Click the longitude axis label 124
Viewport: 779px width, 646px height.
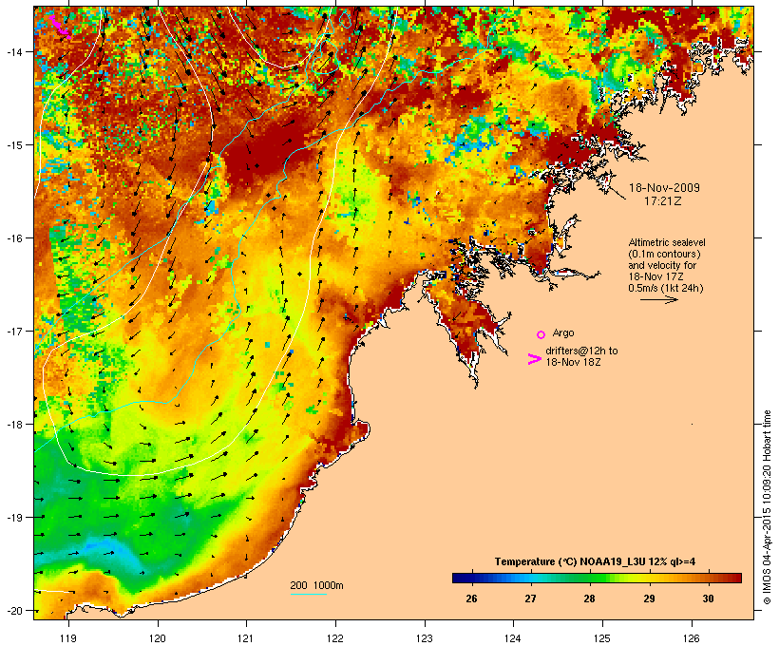click(x=513, y=638)
